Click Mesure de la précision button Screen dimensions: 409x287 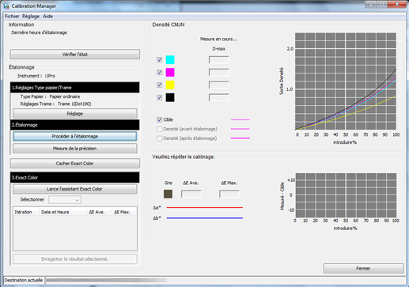[x=75, y=149]
